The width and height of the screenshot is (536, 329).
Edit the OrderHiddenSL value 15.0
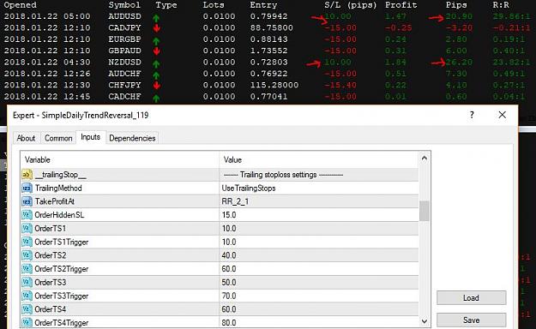coord(229,215)
